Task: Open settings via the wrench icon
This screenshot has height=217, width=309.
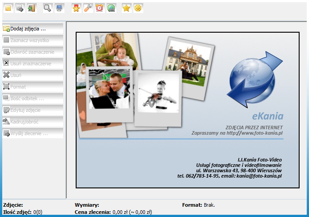Action: click(88, 8)
